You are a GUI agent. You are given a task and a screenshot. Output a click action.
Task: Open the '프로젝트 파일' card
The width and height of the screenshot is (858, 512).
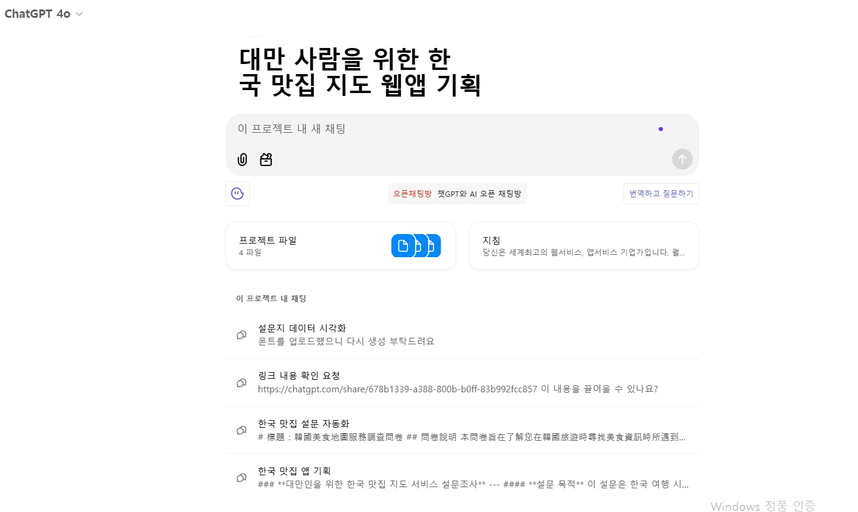tap(340, 246)
